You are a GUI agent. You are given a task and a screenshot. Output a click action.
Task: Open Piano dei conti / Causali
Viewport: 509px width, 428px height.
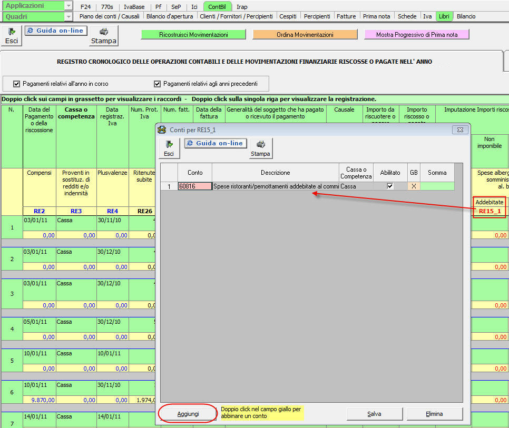click(x=110, y=16)
